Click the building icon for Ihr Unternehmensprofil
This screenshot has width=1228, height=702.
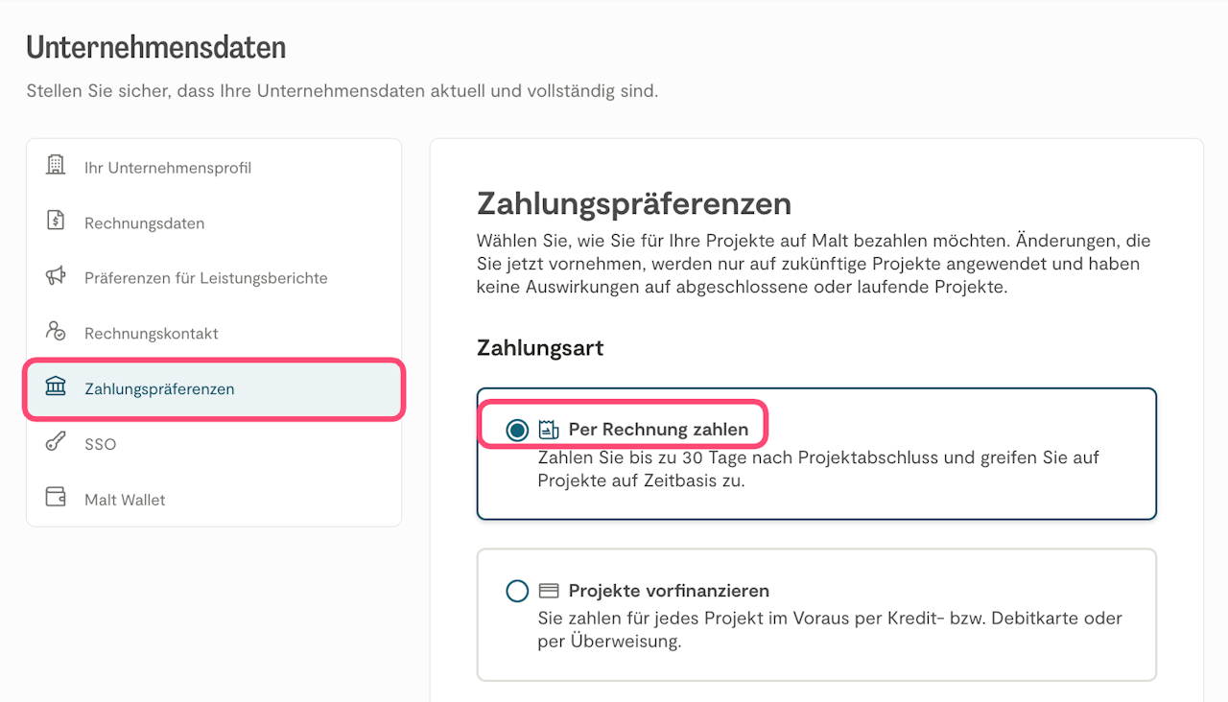click(56, 166)
